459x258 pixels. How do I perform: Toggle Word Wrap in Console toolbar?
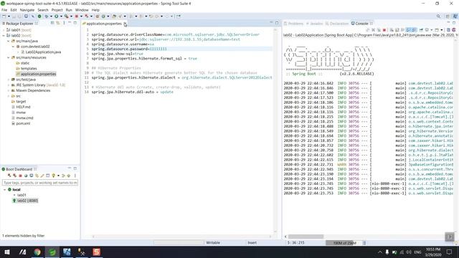tap(403, 30)
